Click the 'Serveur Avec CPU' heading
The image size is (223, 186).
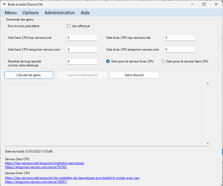(17, 173)
